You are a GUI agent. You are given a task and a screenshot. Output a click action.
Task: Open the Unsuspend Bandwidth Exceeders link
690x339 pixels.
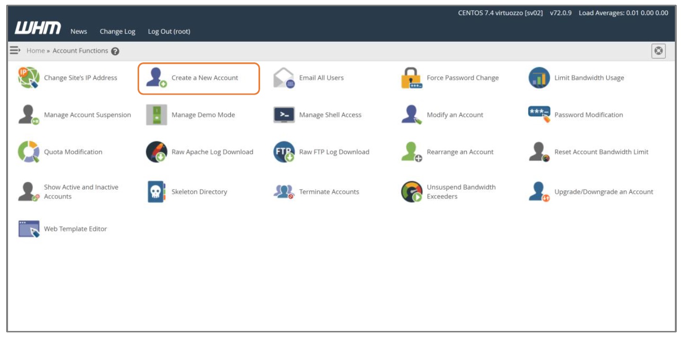tap(461, 192)
